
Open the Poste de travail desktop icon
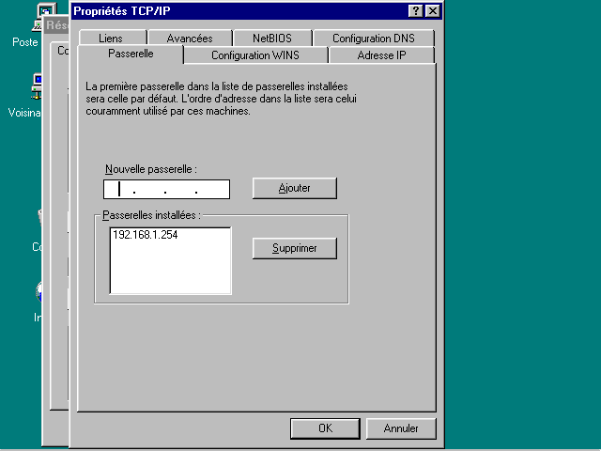(42, 13)
